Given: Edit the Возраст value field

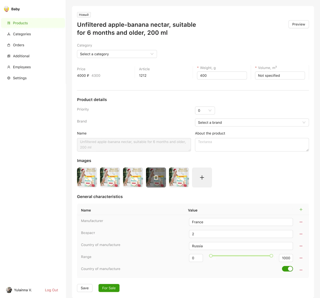Looking at the screenshot, I should point(241,234).
